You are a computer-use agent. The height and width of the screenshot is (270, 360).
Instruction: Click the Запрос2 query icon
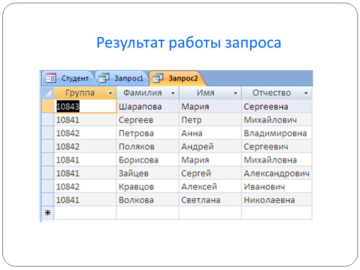pos(158,78)
